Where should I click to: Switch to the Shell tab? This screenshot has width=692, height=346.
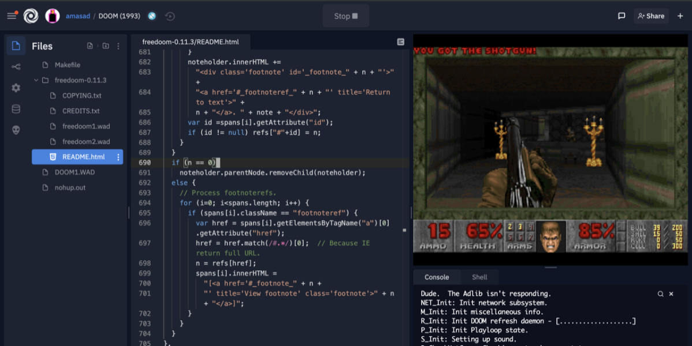[479, 277]
